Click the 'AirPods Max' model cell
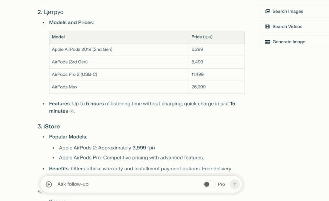Screen dimensions: 329x201 pyautogui.click(x=65, y=87)
